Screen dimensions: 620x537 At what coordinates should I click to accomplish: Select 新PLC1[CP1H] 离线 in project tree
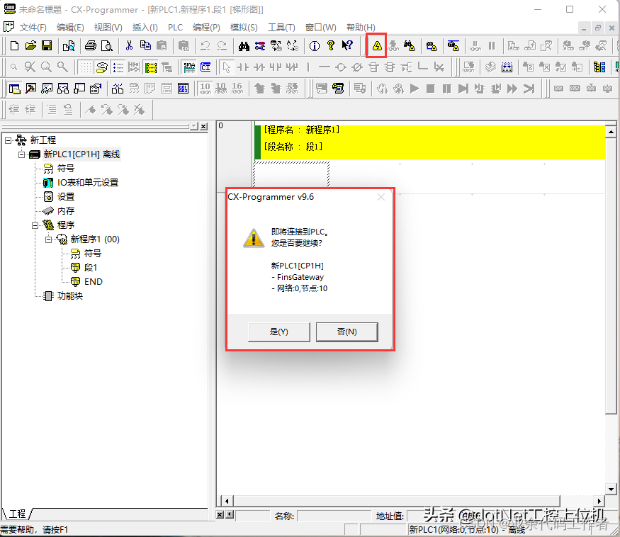pyautogui.click(x=81, y=154)
